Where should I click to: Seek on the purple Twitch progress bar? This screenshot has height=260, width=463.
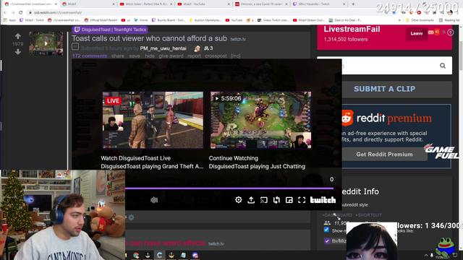229,188
